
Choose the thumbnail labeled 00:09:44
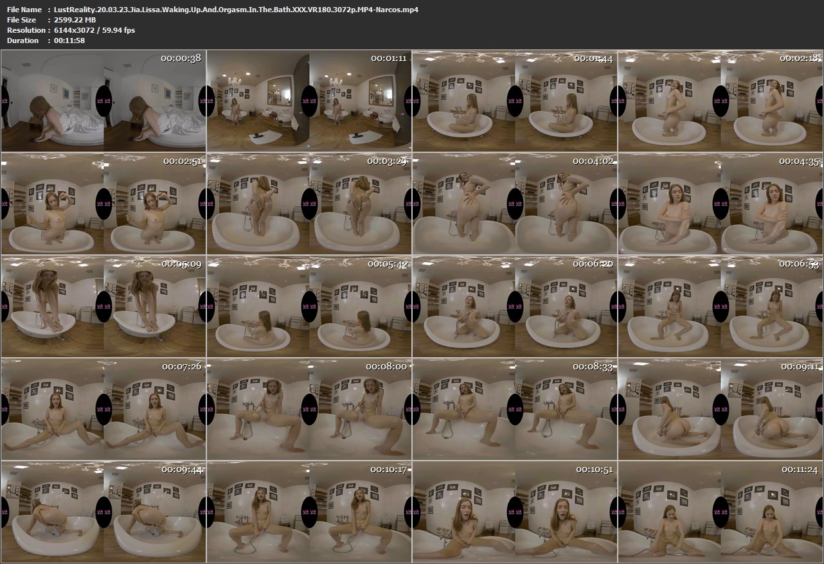[103, 512]
